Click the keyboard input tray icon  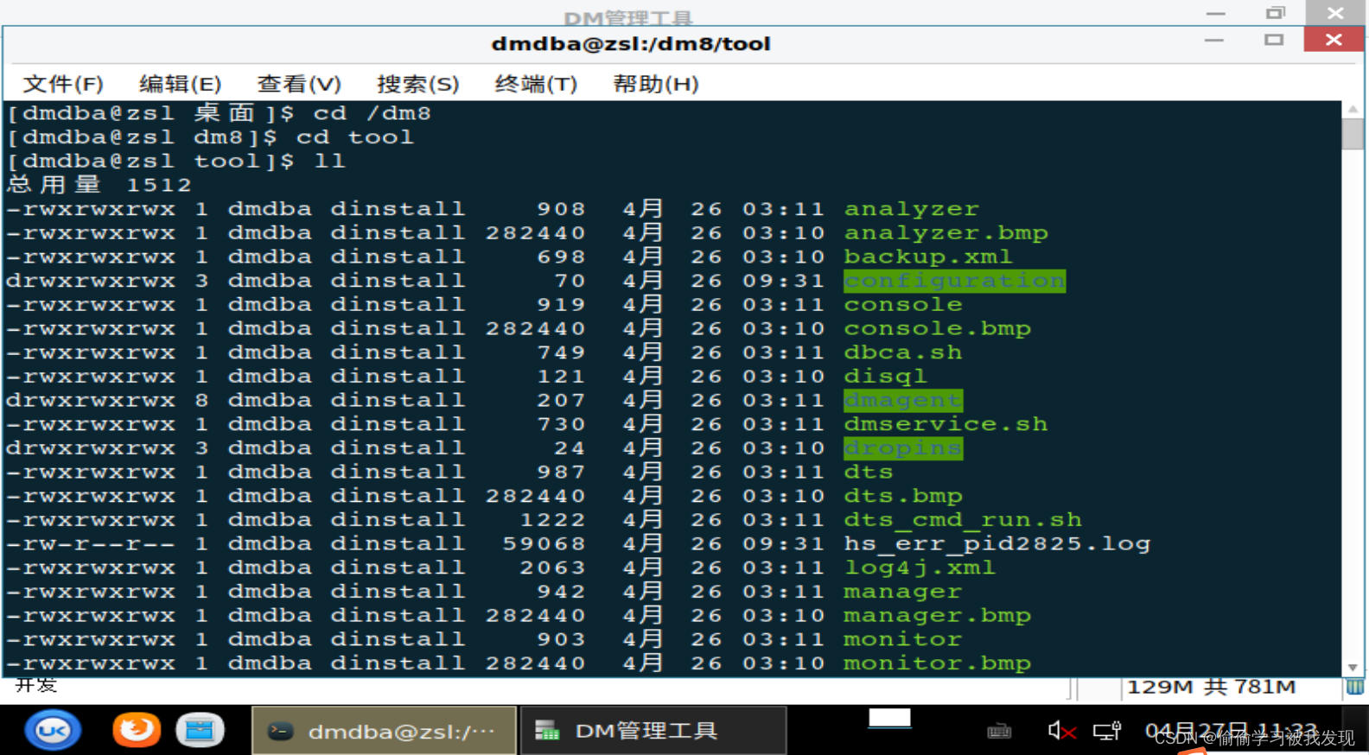coord(999,732)
